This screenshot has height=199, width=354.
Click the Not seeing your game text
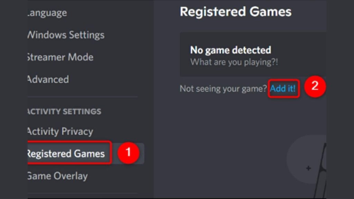coord(223,88)
